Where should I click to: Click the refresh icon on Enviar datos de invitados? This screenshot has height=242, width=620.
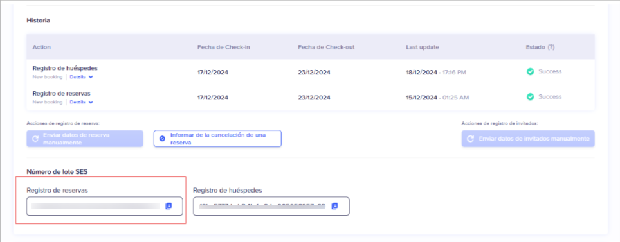(471, 139)
